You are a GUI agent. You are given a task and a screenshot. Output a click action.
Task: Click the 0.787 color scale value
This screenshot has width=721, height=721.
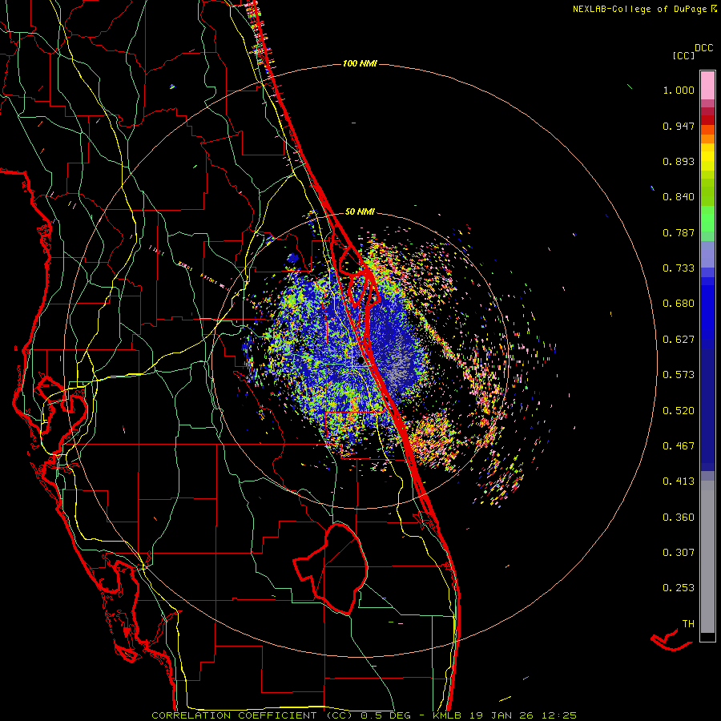(679, 232)
